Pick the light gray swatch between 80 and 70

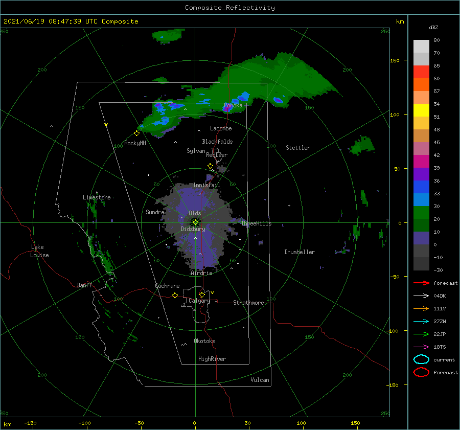tap(421, 47)
